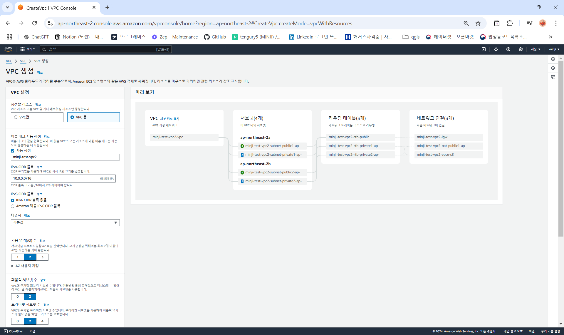Click the CloudShell icon in footer
Screen dimensions: 564x335
click(x=6, y=331)
